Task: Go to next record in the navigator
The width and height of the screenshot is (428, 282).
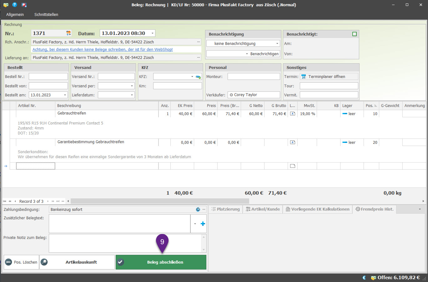Action: (48, 201)
